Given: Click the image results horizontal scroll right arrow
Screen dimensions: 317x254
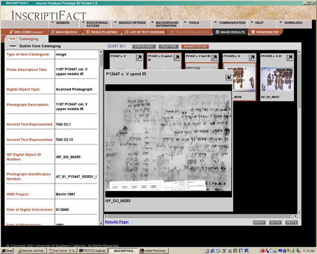Looking at the screenshot, I should [x=295, y=216].
